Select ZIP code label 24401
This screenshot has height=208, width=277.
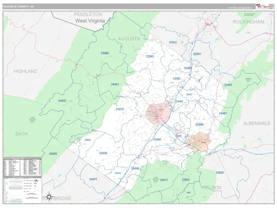pyautogui.click(x=157, y=140)
